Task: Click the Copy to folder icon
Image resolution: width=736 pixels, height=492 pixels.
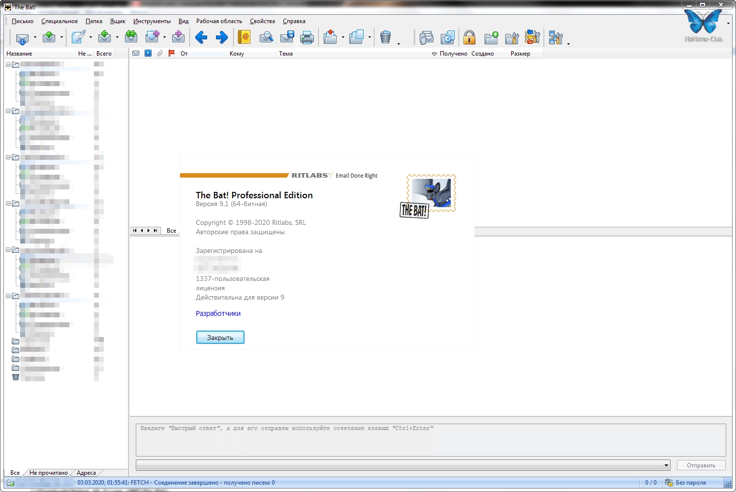Action: 356,37
